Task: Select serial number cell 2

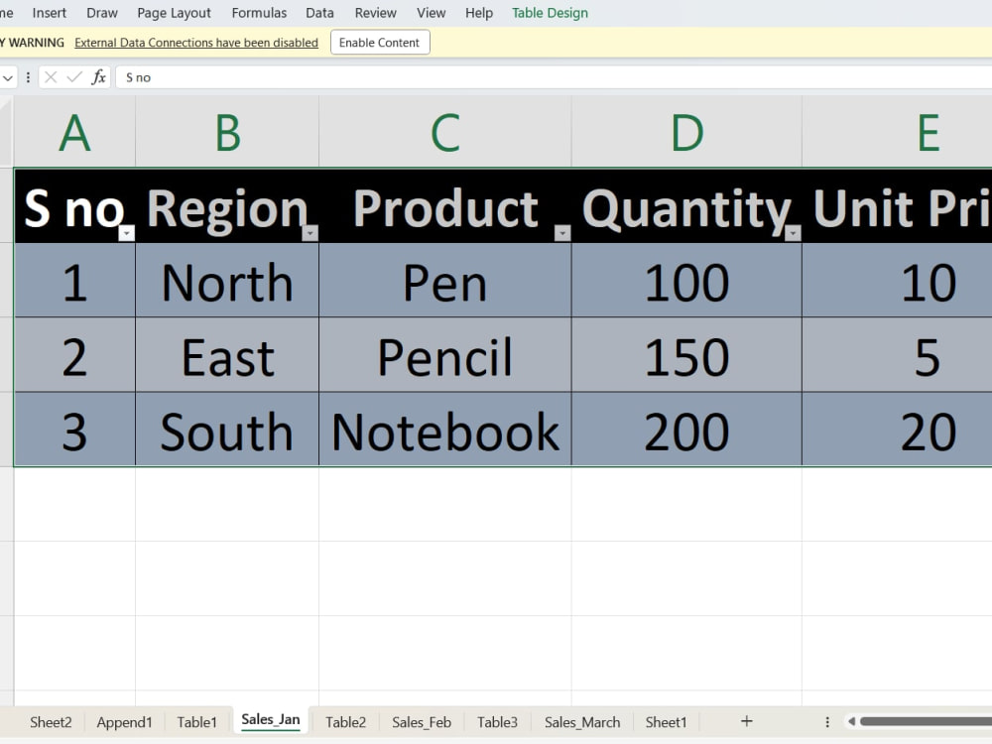Action: 74,355
